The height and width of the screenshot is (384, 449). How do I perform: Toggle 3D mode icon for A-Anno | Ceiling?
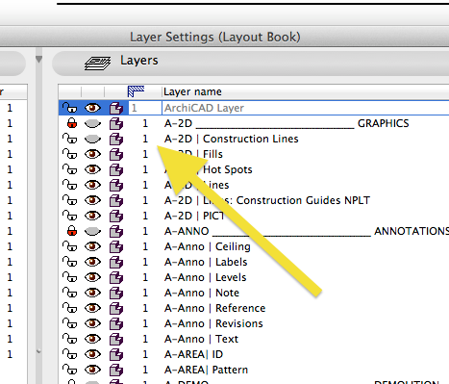pos(116,246)
